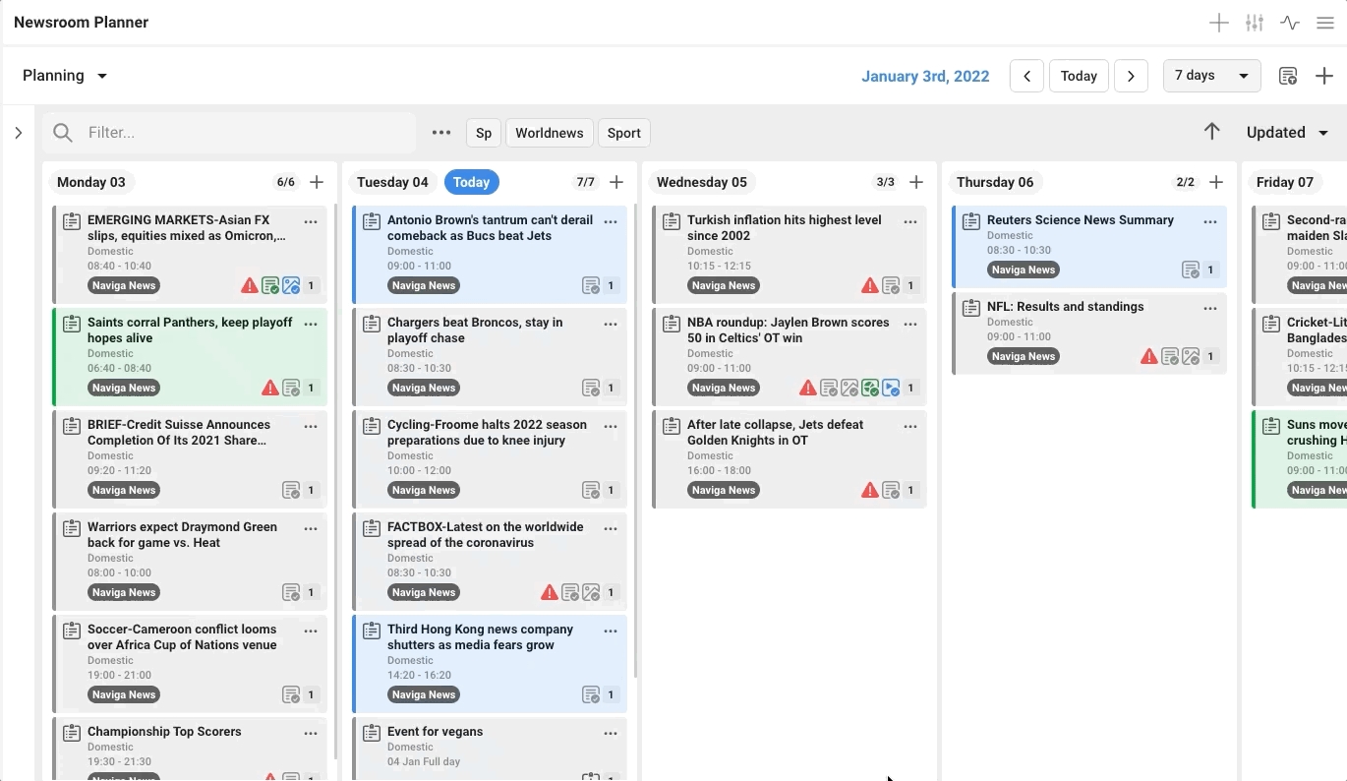The image size is (1347, 781).
Task: Click the planning list icon beside 7 days
Action: (1288, 76)
